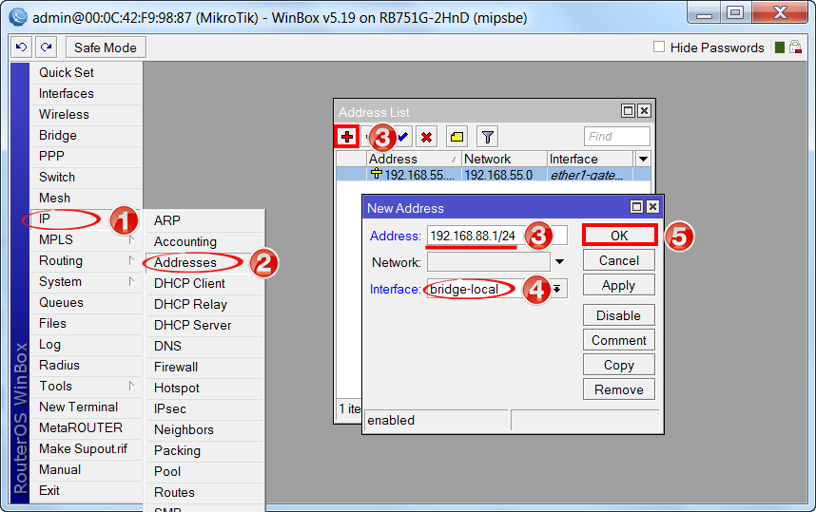This screenshot has height=512, width=816.
Task: Click OK in the New Address dialog
Action: tap(619, 236)
